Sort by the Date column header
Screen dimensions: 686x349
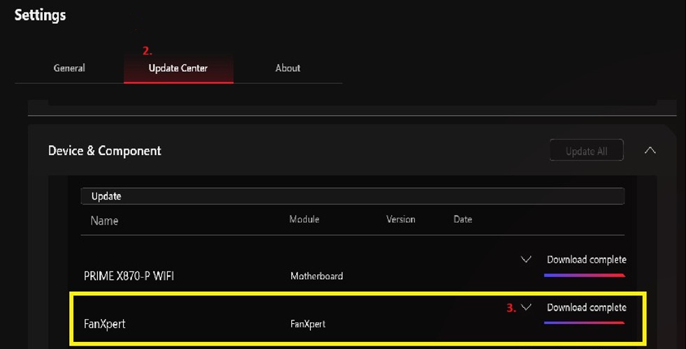(x=463, y=219)
